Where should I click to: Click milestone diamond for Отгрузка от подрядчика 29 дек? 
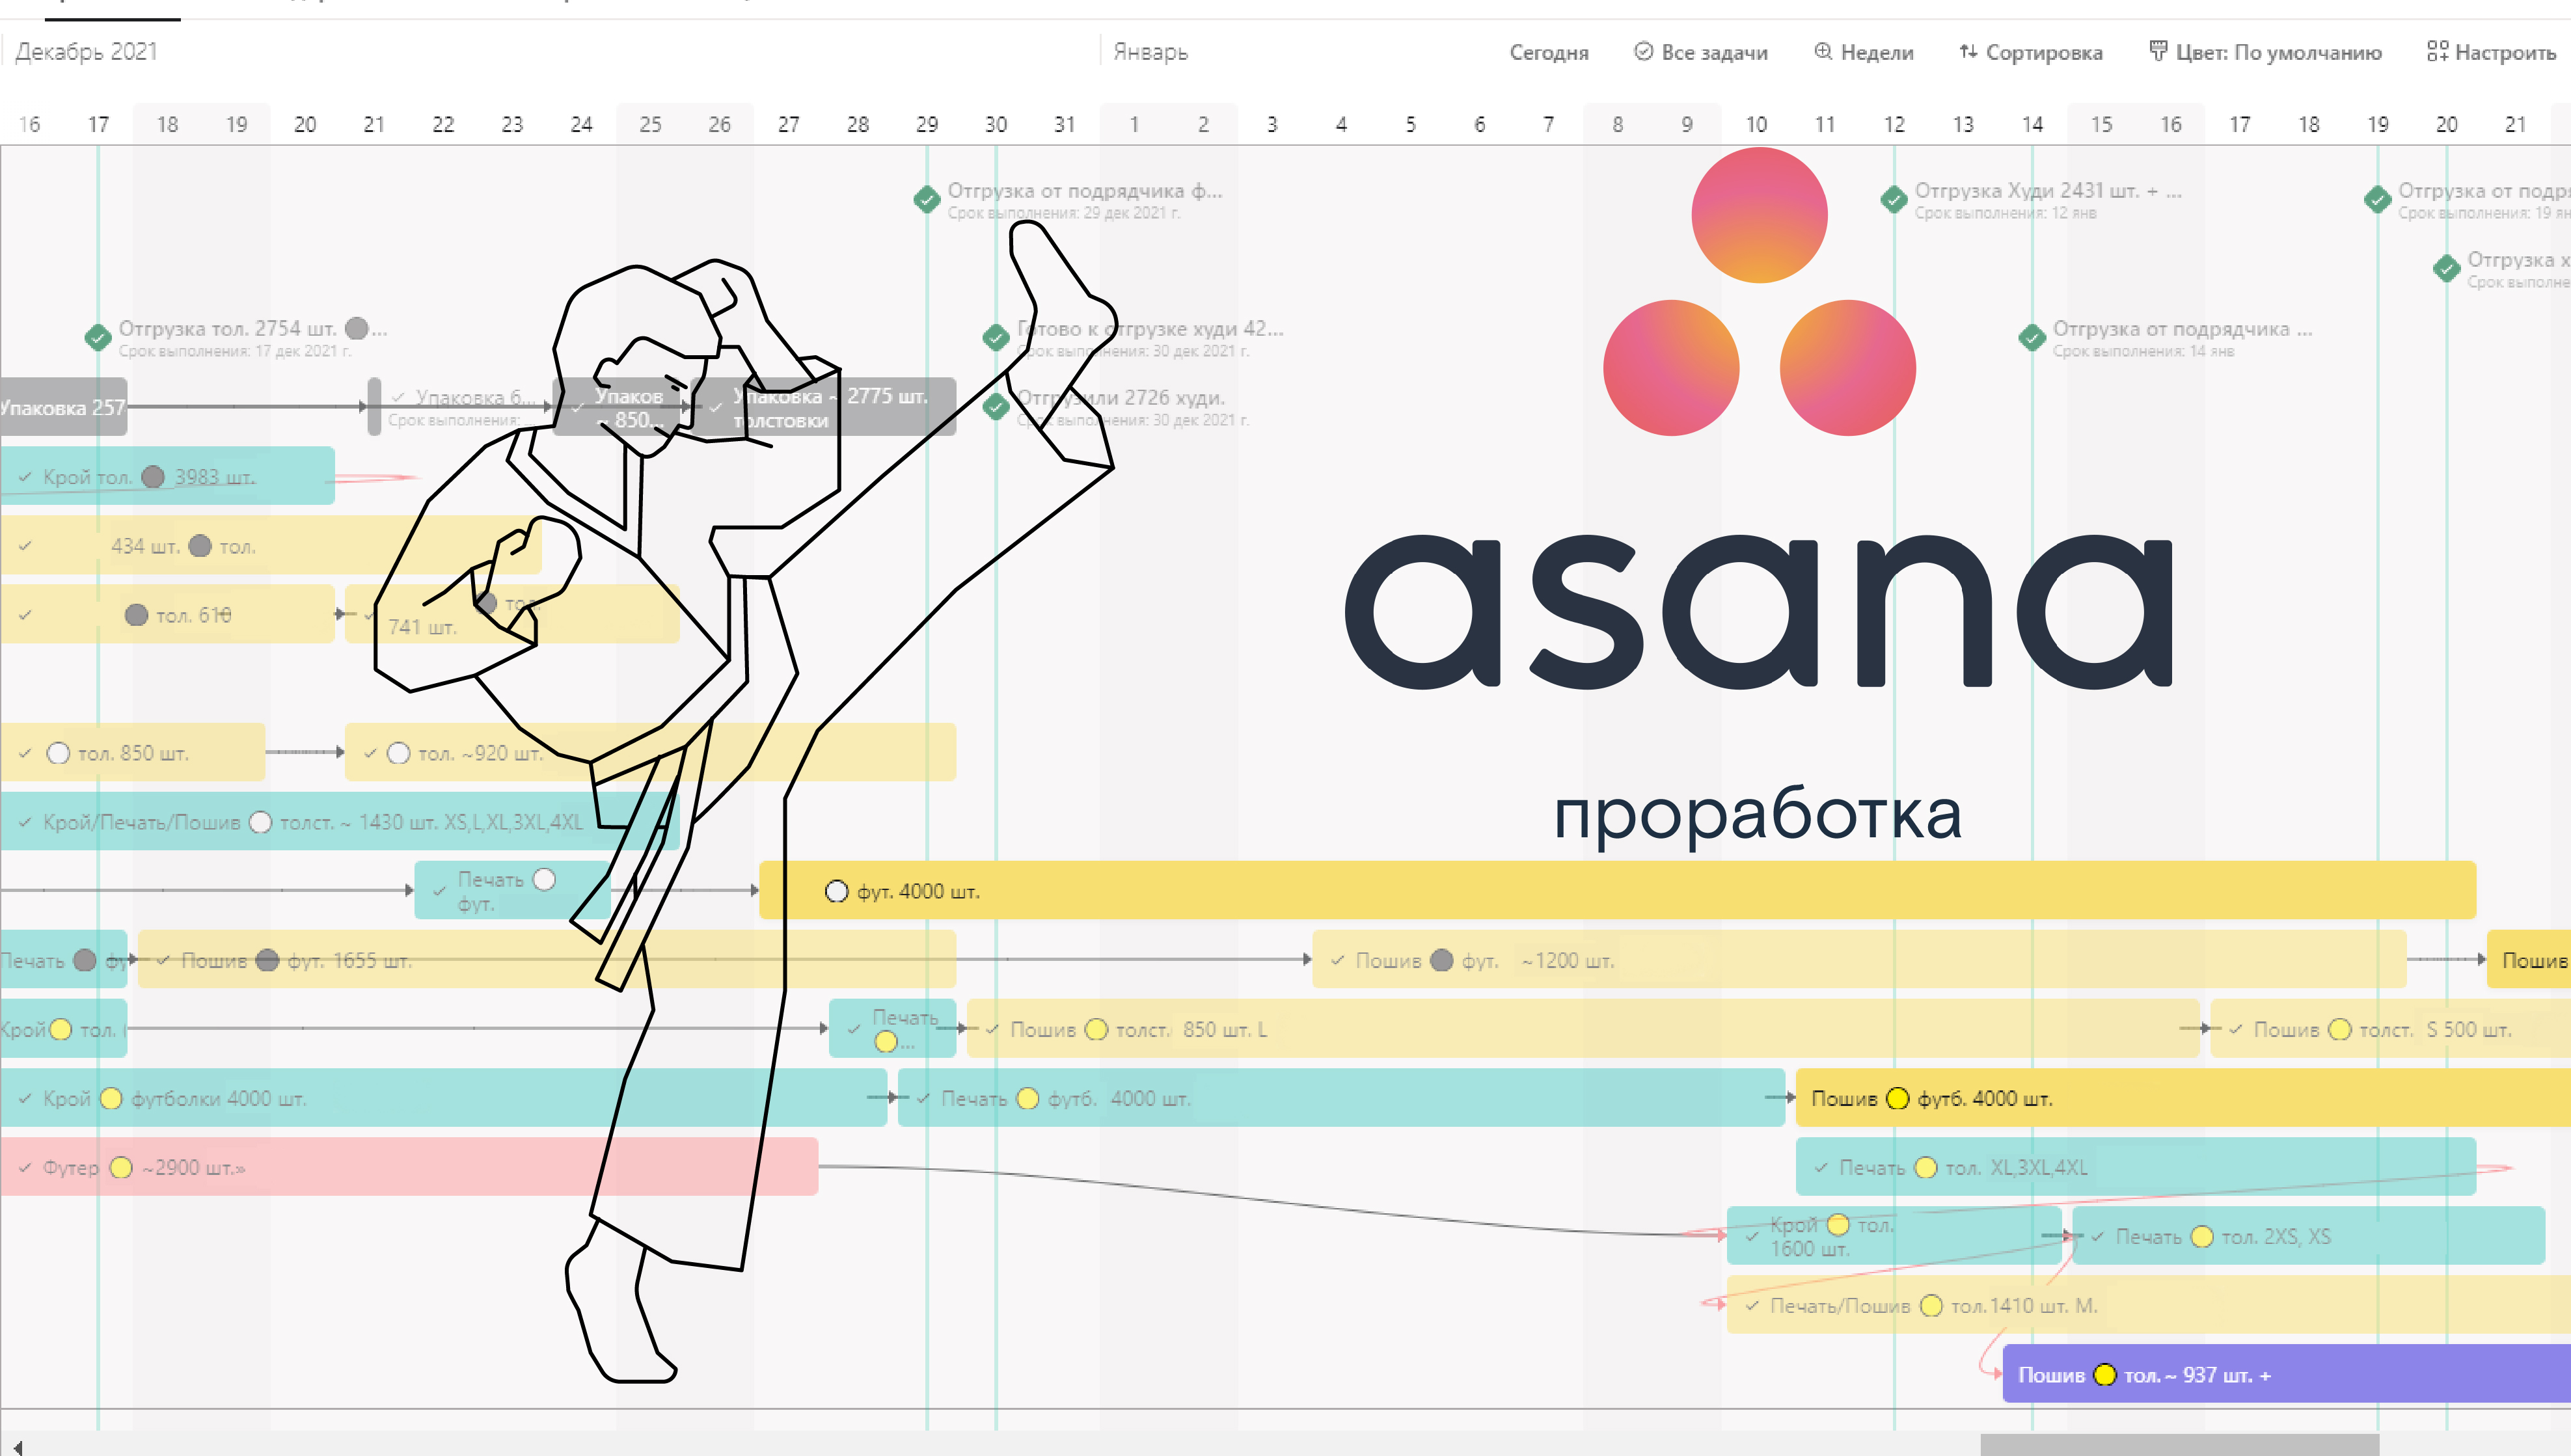[x=927, y=199]
